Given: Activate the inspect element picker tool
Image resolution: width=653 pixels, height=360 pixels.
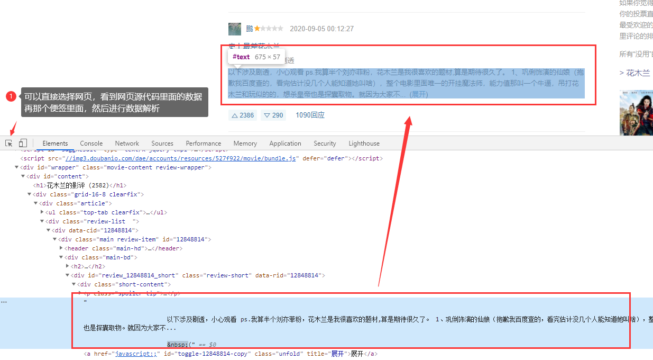Looking at the screenshot, I should point(9,143).
